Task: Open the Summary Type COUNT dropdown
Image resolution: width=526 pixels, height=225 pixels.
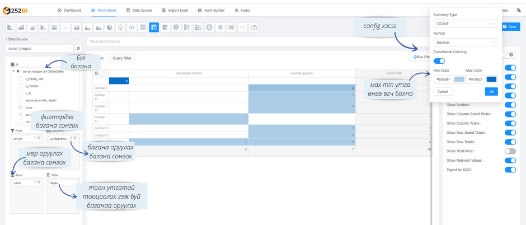Action: tap(466, 24)
